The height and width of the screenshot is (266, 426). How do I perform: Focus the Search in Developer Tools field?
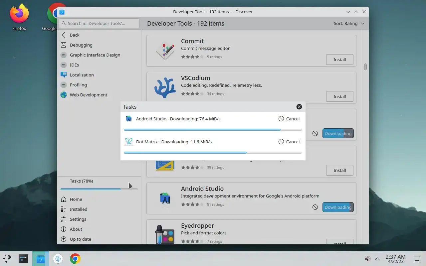point(99,23)
